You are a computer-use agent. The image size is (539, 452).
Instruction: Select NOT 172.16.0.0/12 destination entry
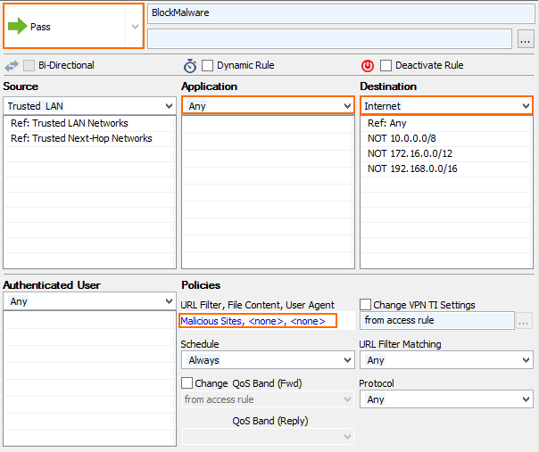(446, 153)
